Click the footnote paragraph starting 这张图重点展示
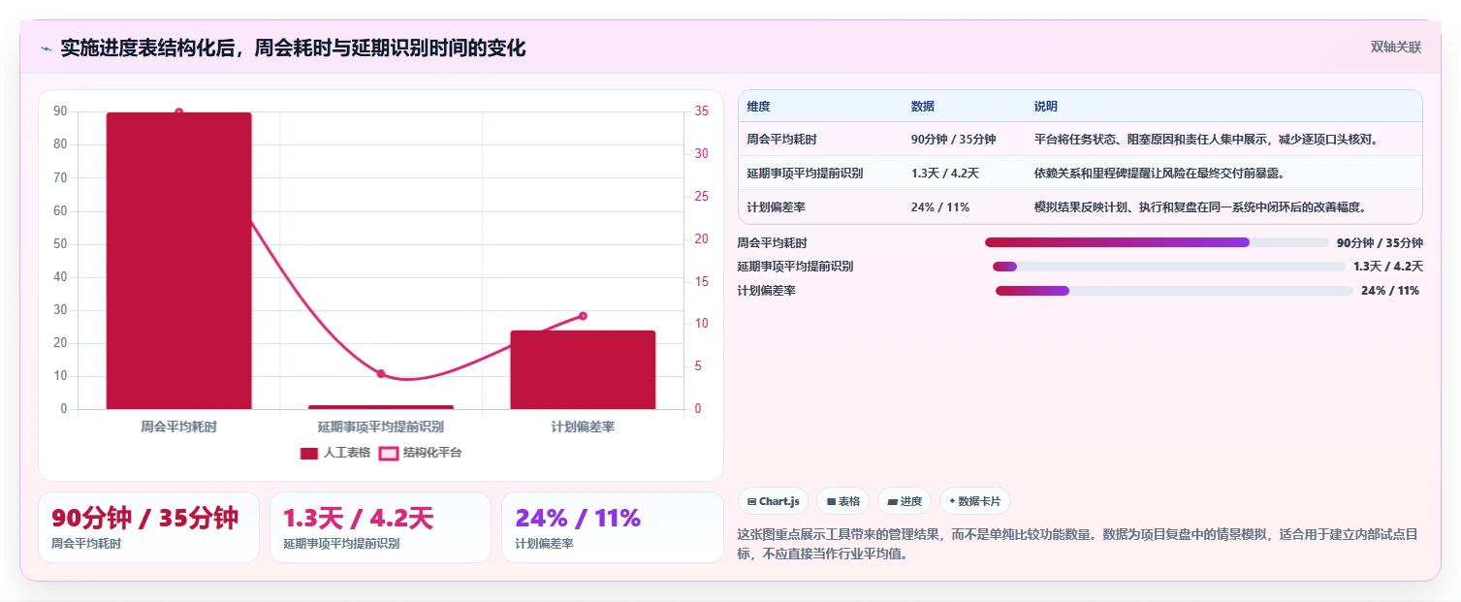Screen dimensions: 1461x602 pos(1080,545)
